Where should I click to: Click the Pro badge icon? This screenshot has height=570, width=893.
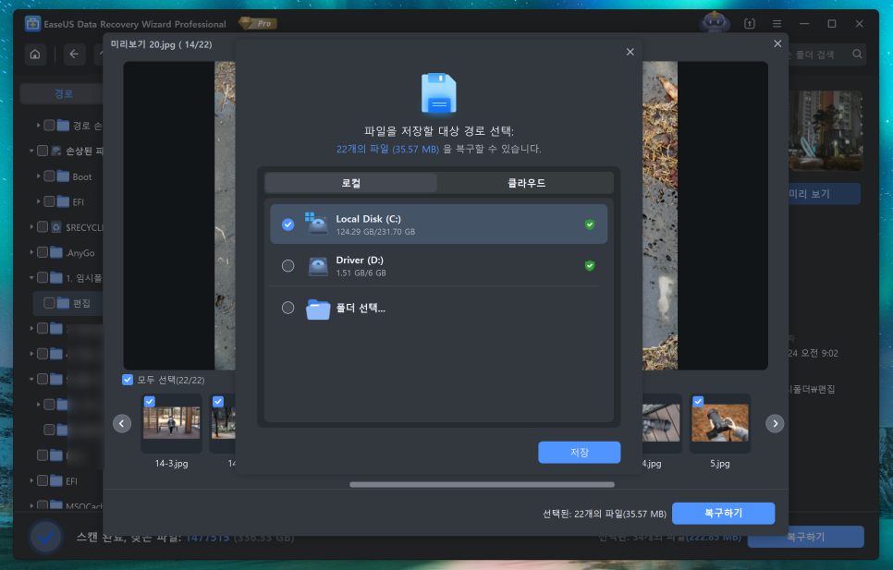(258, 23)
